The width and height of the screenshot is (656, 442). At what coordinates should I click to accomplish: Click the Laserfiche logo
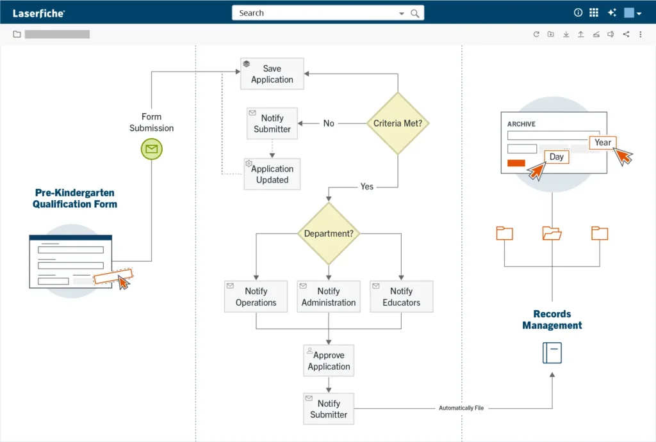click(38, 13)
